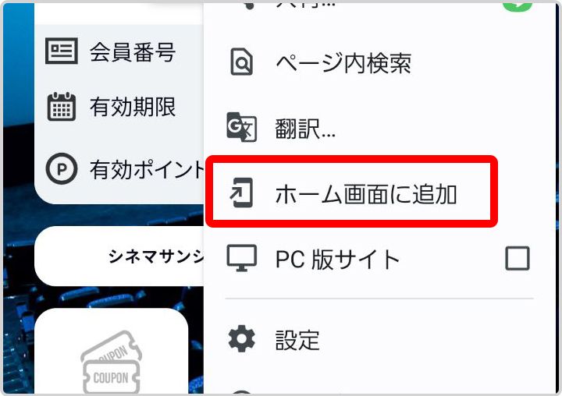Screen dimensions: 562x396
Task: Click the add-to-home-screen phone icon
Action: [241, 193]
